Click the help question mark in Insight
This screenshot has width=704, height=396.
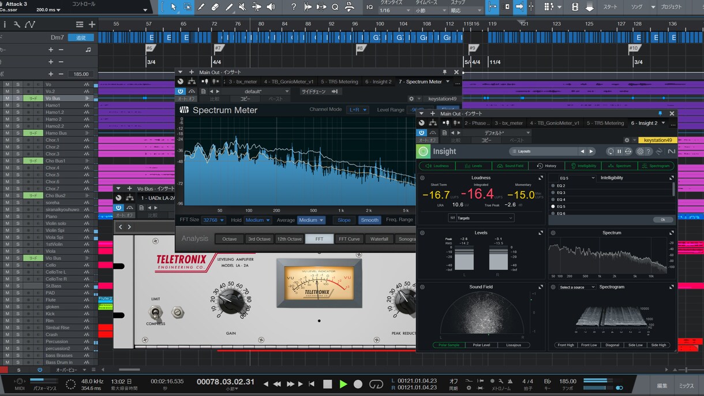tap(649, 151)
